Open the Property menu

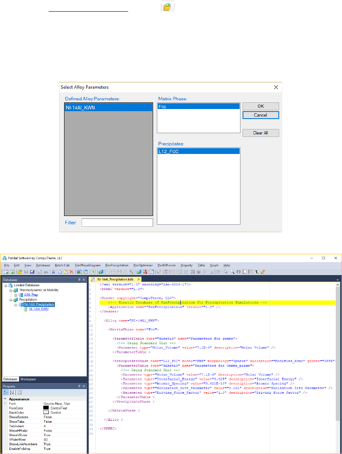pos(186,265)
